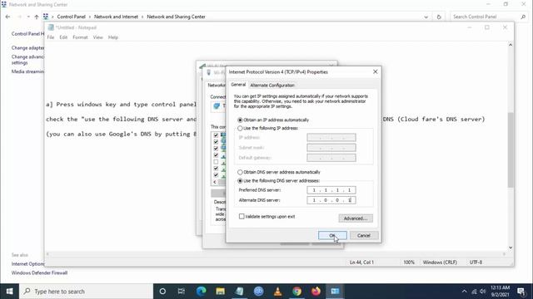Expand address bar history dropdown

click(x=426, y=17)
